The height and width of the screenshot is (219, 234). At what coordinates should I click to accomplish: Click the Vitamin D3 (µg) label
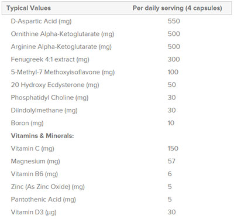(x=34, y=212)
